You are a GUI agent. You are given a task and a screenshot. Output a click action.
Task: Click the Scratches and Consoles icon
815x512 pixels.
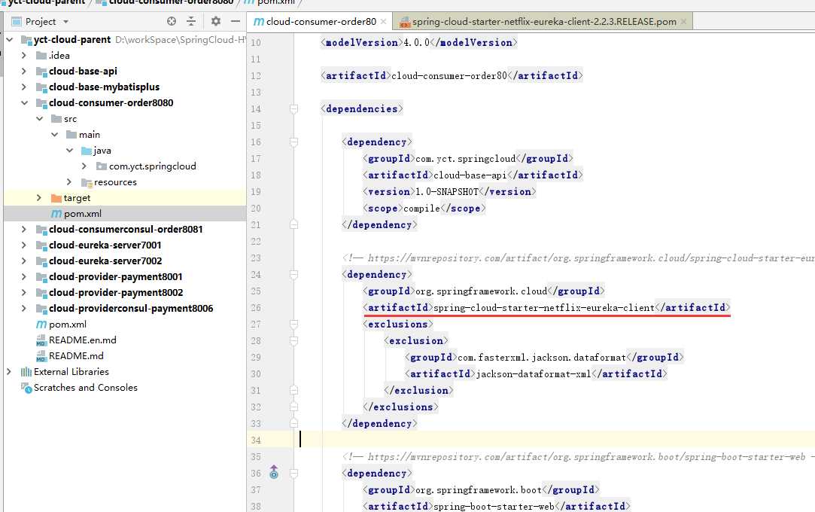coord(26,388)
